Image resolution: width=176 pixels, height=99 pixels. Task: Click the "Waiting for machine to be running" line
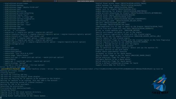[x=30, y=80]
